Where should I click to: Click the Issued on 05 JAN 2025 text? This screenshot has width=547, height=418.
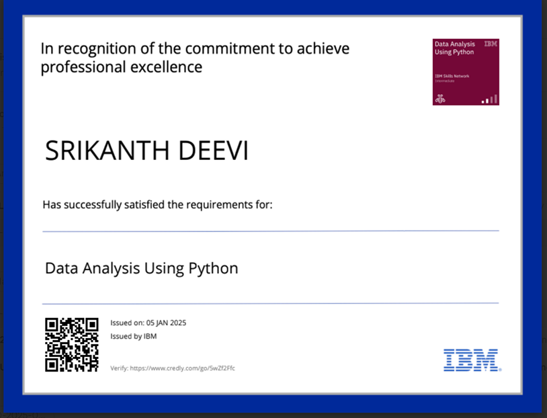click(x=148, y=323)
